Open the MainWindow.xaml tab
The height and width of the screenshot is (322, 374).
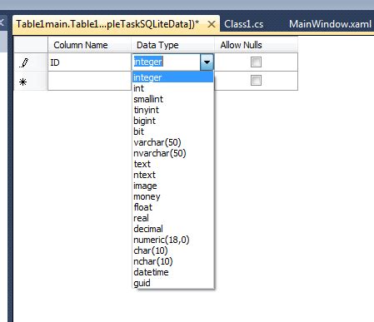(x=330, y=24)
